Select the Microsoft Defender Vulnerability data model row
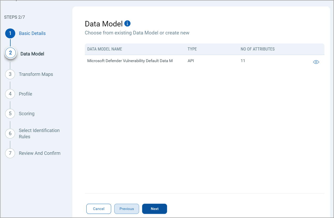 [x=130, y=61]
